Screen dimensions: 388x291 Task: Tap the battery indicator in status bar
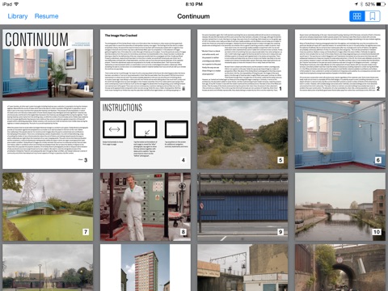pyautogui.click(x=381, y=4)
